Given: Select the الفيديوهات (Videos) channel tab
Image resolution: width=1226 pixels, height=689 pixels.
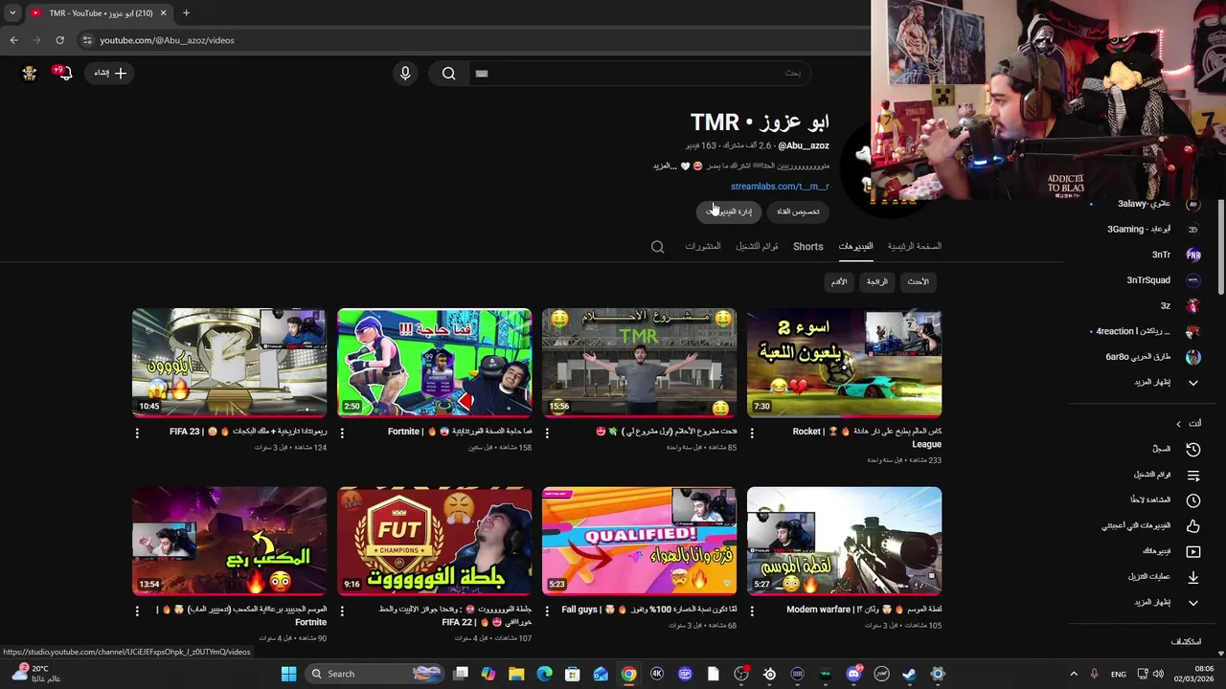Looking at the screenshot, I should click(x=855, y=247).
